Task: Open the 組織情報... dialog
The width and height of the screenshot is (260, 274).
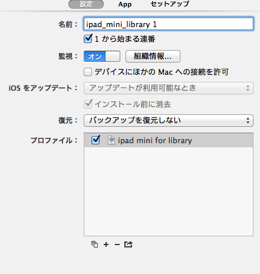Action: coord(153,57)
